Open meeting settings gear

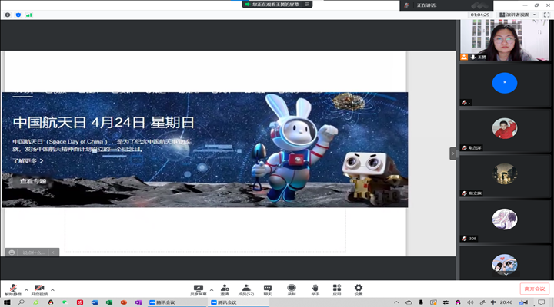click(x=359, y=288)
